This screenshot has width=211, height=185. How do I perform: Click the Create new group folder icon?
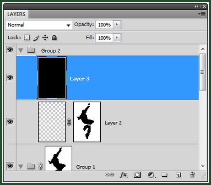click(x=164, y=174)
